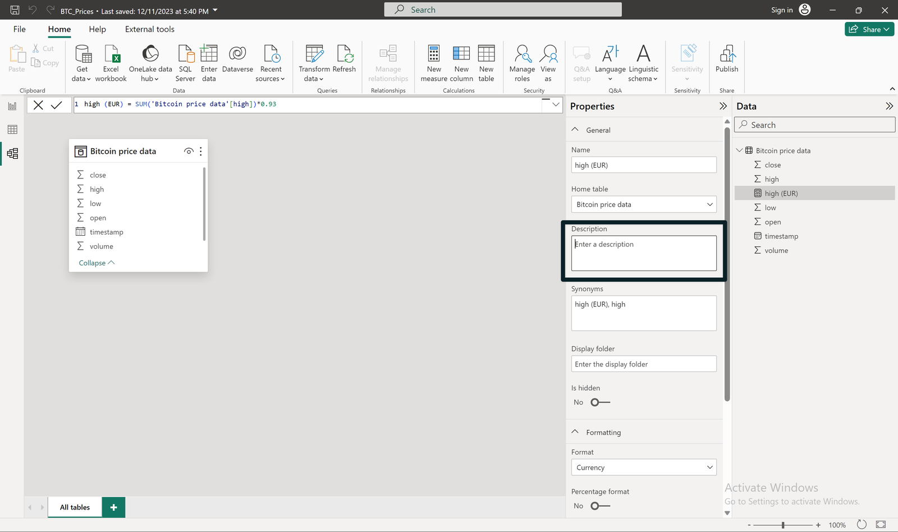Open Q&A setup
The height and width of the screenshot is (532, 898).
pos(581,62)
